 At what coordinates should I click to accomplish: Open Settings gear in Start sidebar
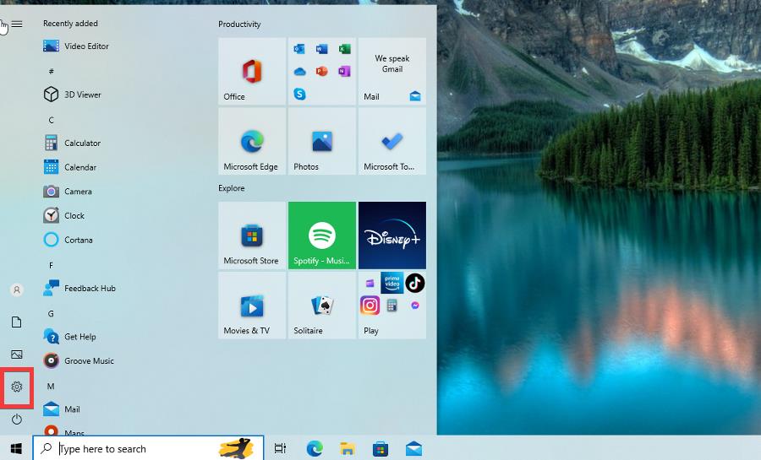pyautogui.click(x=17, y=387)
